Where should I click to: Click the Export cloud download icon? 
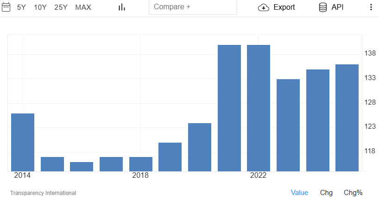[x=264, y=7]
